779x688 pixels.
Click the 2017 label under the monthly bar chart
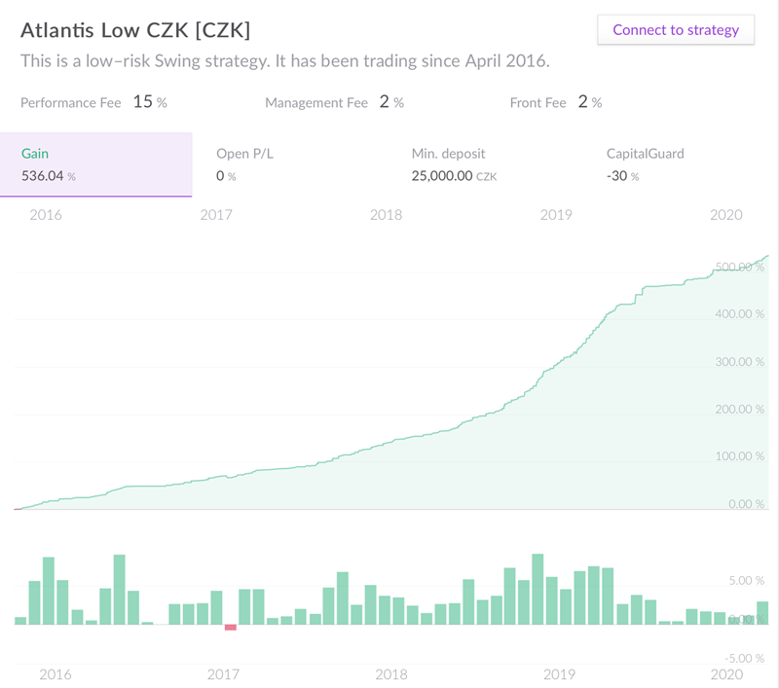pyautogui.click(x=223, y=674)
